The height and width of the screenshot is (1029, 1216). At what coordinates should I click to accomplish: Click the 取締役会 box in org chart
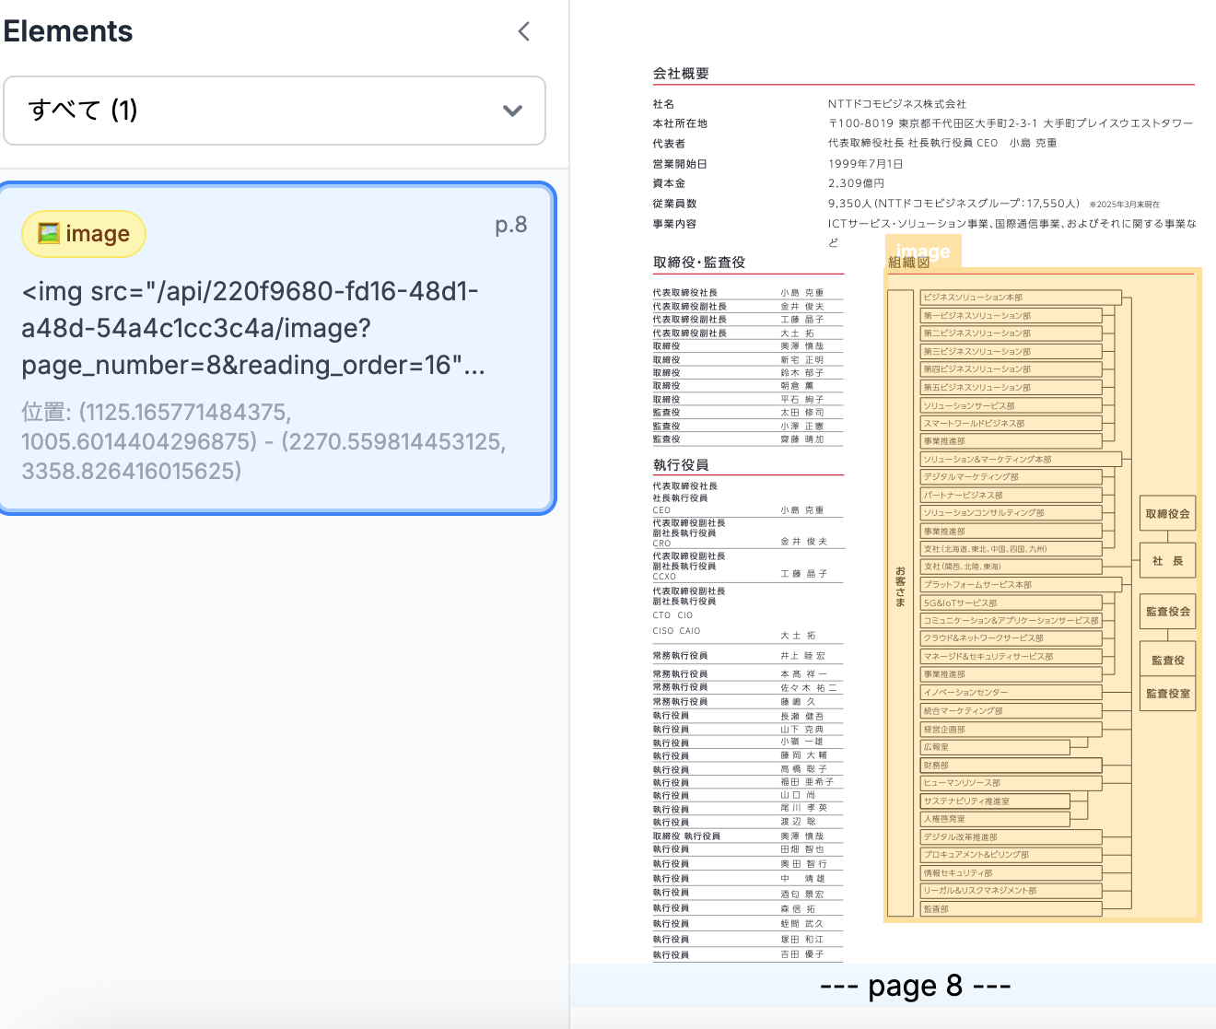tap(1167, 514)
